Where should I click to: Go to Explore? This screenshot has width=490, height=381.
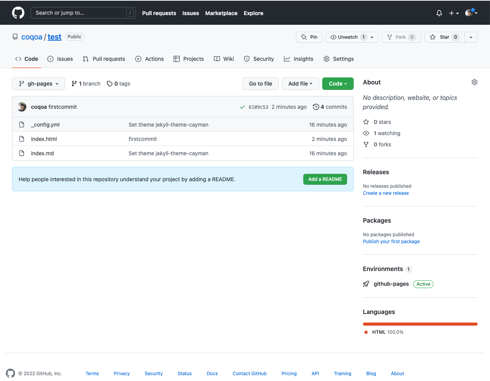[x=253, y=13]
